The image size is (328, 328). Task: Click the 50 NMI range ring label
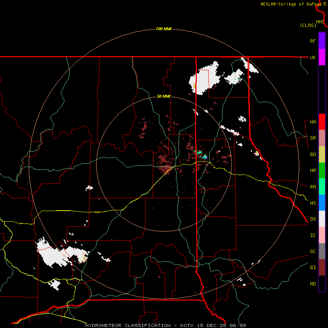coord(164,97)
